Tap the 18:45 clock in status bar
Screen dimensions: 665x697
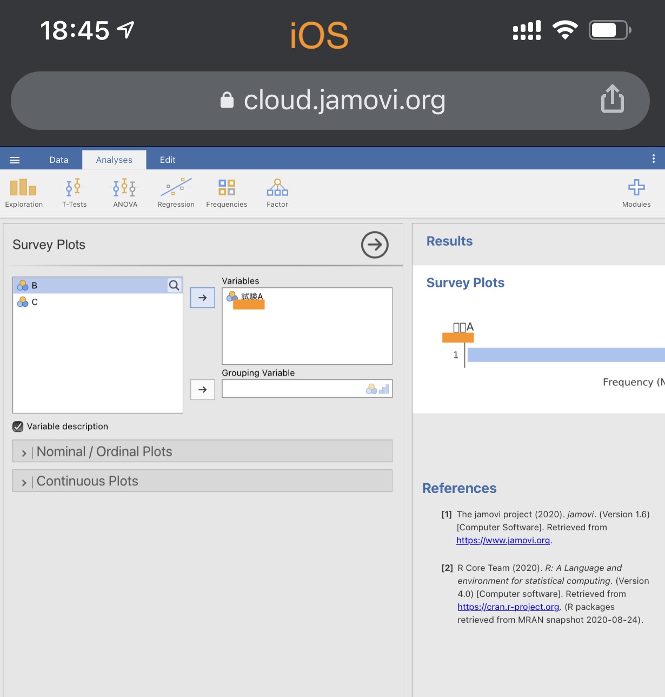pos(75,30)
